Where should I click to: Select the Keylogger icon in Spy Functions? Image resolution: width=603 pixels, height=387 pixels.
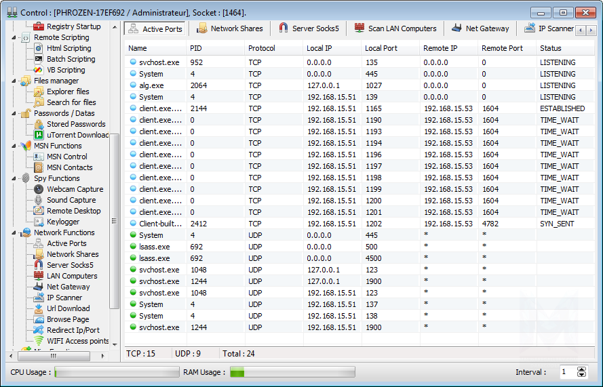(39, 222)
